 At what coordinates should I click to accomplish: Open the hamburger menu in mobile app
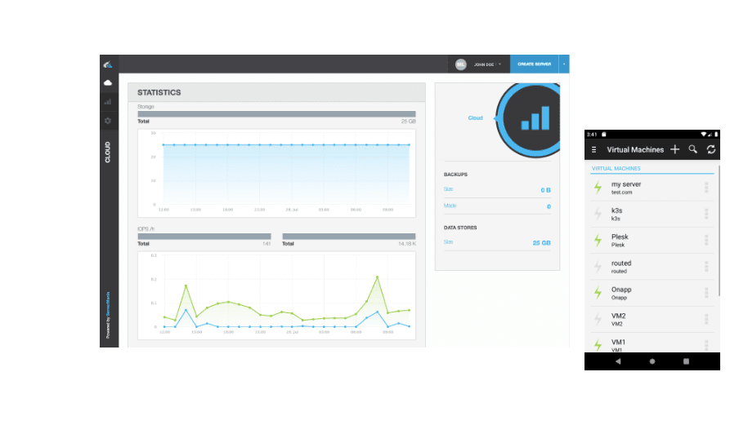[594, 150]
